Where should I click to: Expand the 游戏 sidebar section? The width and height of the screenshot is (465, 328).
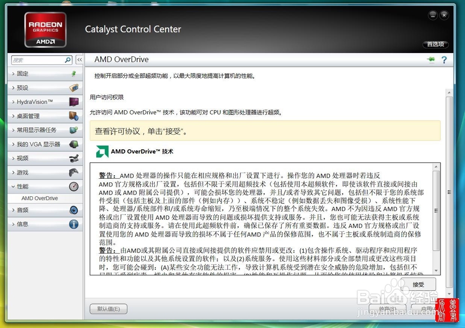pos(45,172)
